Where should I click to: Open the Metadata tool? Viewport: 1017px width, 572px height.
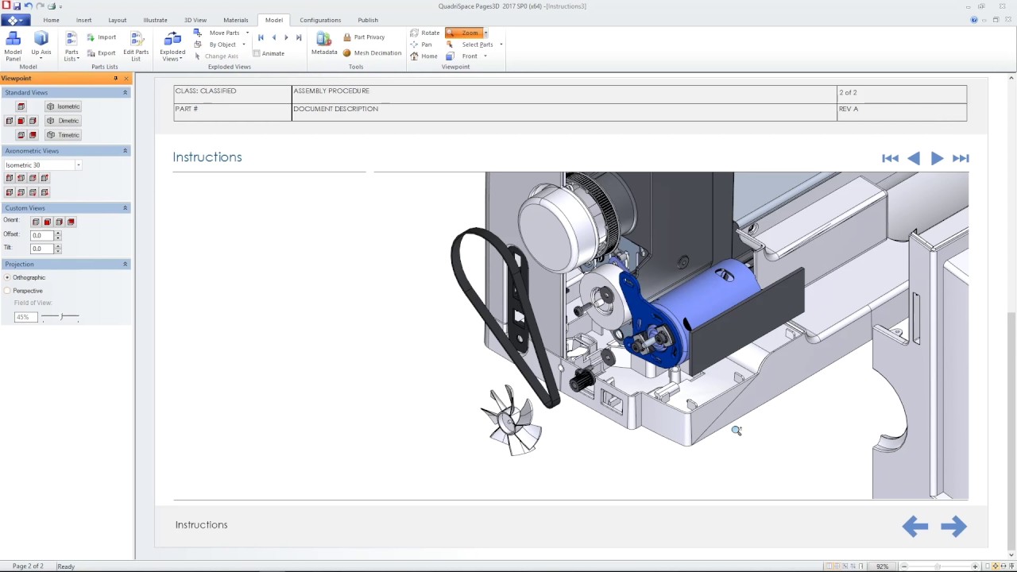pyautogui.click(x=324, y=44)
